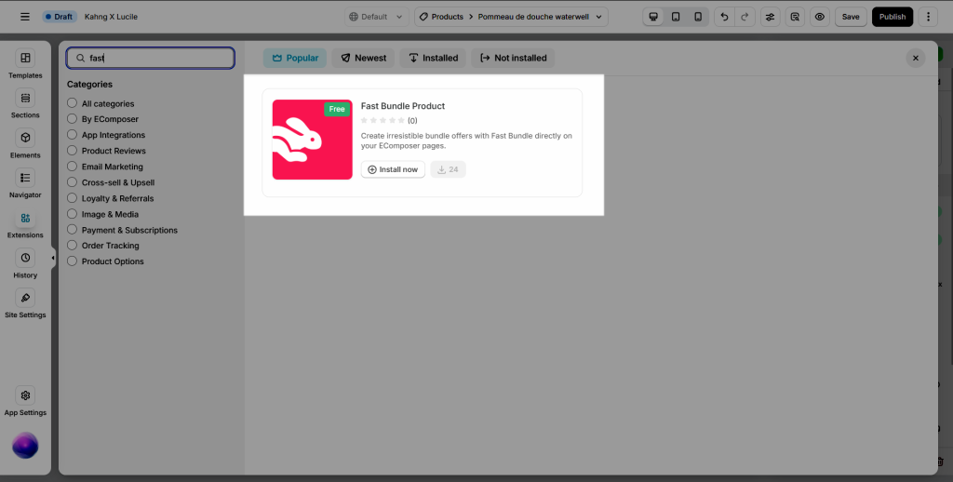Click the extension search field
The height and width of the screenshot is (482, 953).
click(150, 58)
